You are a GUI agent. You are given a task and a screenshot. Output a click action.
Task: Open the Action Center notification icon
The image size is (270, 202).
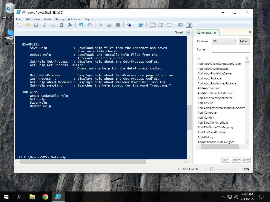coord(261,197)
